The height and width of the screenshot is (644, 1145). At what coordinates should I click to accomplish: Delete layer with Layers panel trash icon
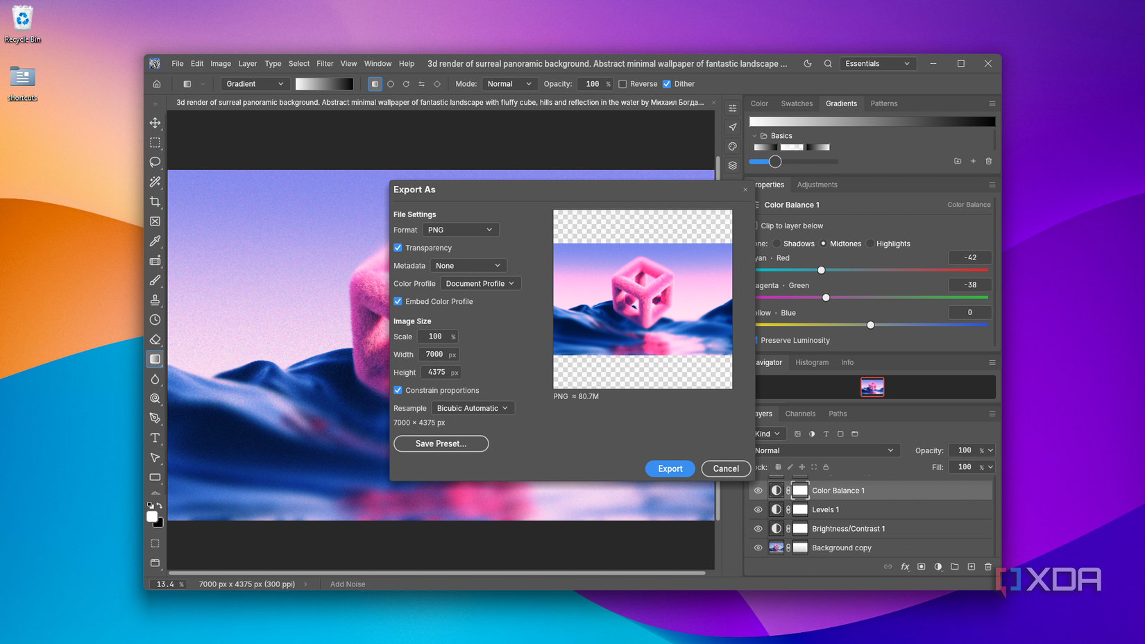(988, 567)
